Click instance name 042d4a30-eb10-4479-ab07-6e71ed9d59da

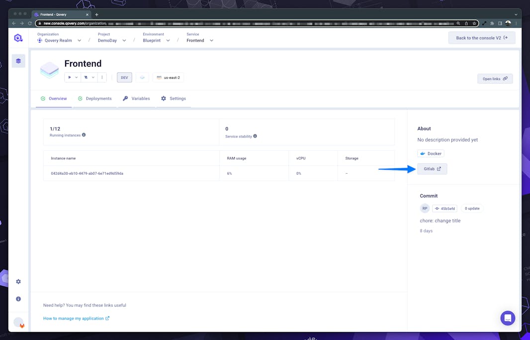pos(87,173)
